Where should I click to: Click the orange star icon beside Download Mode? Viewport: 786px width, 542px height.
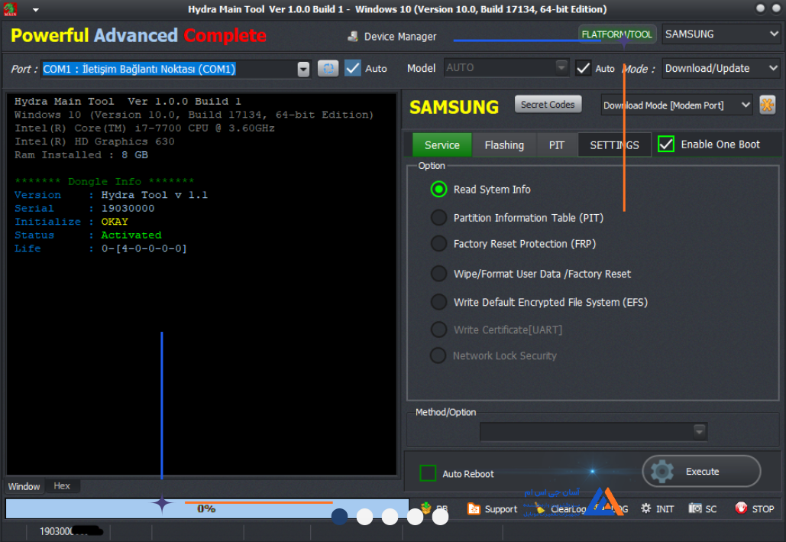[767, 105]
